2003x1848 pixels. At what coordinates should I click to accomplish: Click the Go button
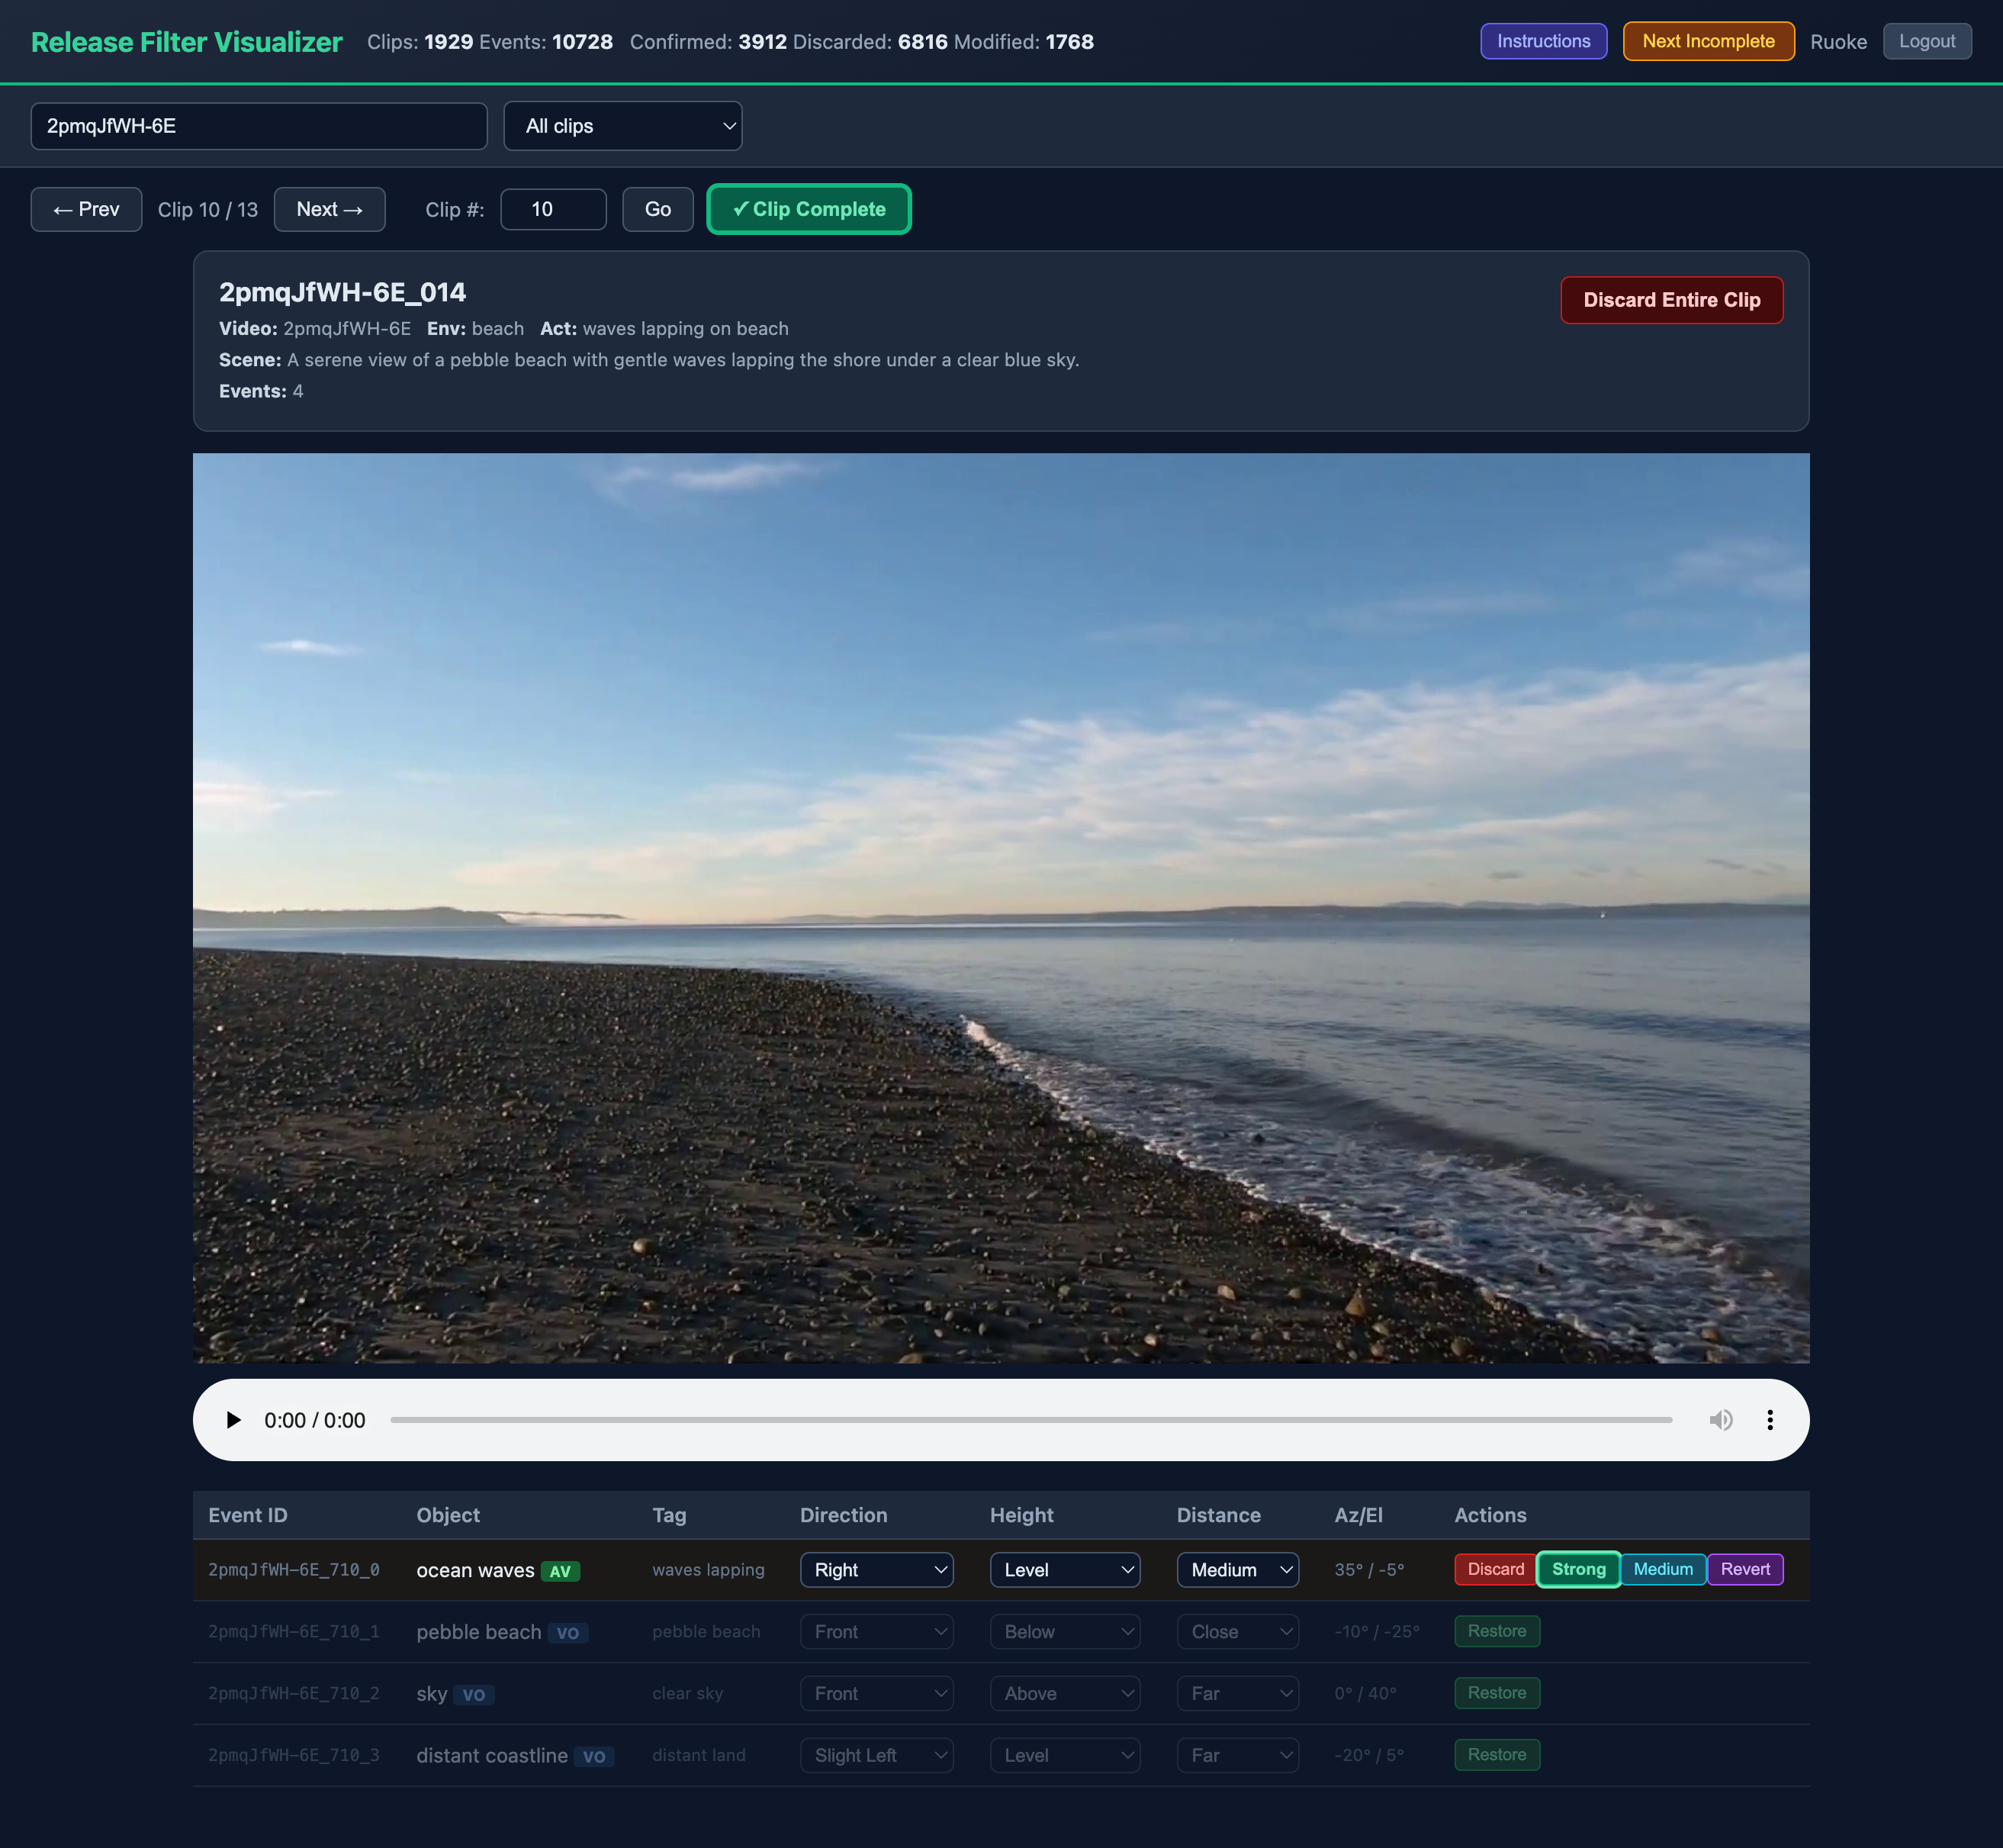(657, 209)
